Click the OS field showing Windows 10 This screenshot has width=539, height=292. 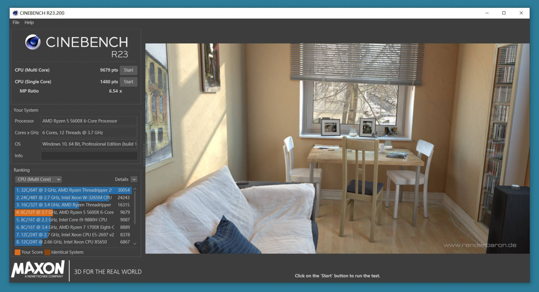[89, 144]
